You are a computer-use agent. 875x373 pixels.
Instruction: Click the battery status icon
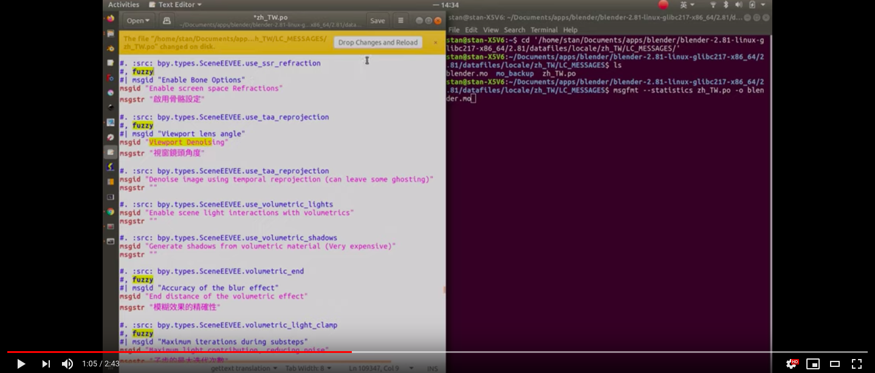(752, 5)
